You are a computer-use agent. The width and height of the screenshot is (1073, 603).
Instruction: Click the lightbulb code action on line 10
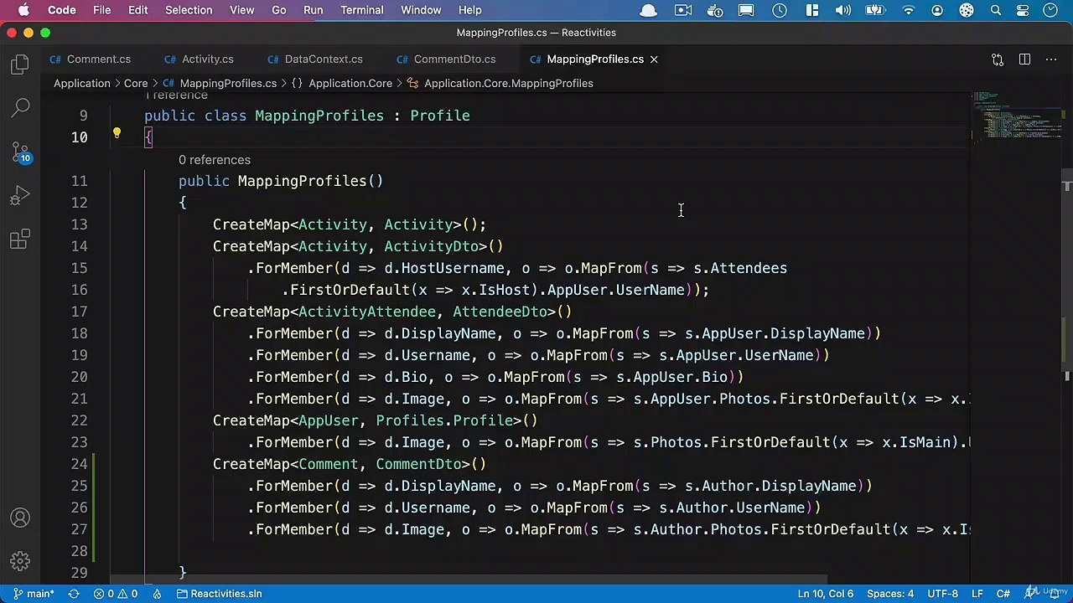point(117,134)
